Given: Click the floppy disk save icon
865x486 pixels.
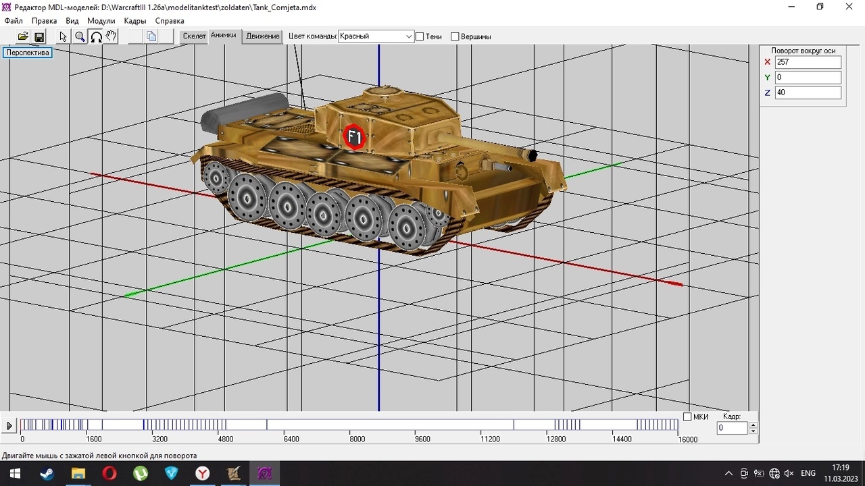Looking at the screenshot, I should click(39, 36).
